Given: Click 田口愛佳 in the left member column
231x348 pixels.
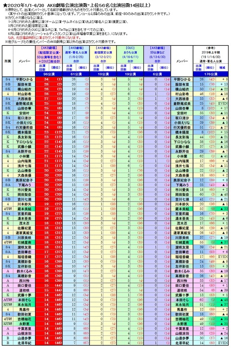Looking at the screenshot, I should click(x=24, y=286).
